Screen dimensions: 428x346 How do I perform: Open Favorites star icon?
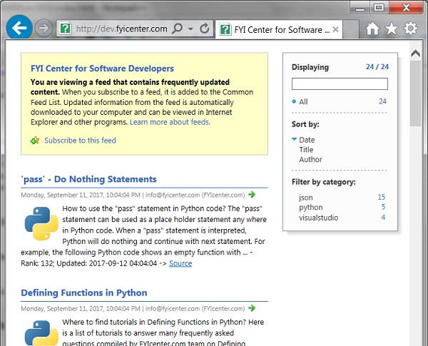(392, 28)
